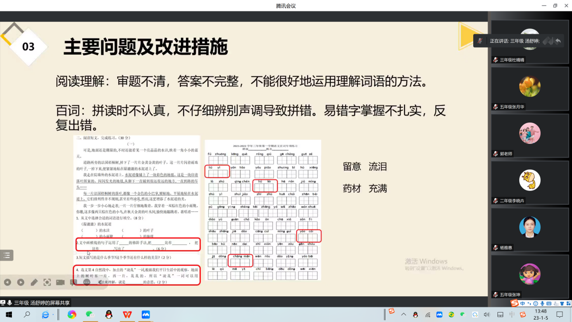Select participant tile 三年级杜晴晴

coord(530,42)
